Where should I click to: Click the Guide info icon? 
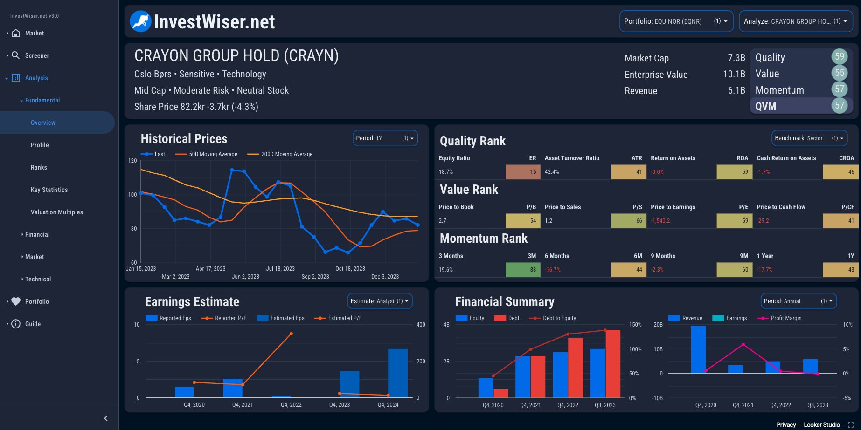tap(16, 324)
